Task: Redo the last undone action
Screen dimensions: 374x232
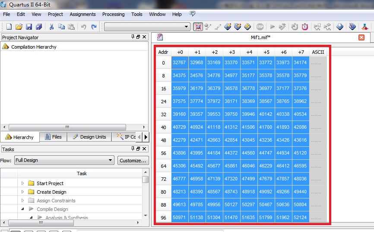Action: pos(94,27)
